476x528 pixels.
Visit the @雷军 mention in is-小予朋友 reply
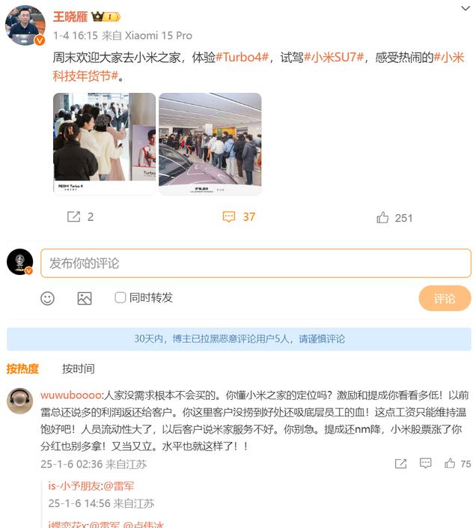119,486
